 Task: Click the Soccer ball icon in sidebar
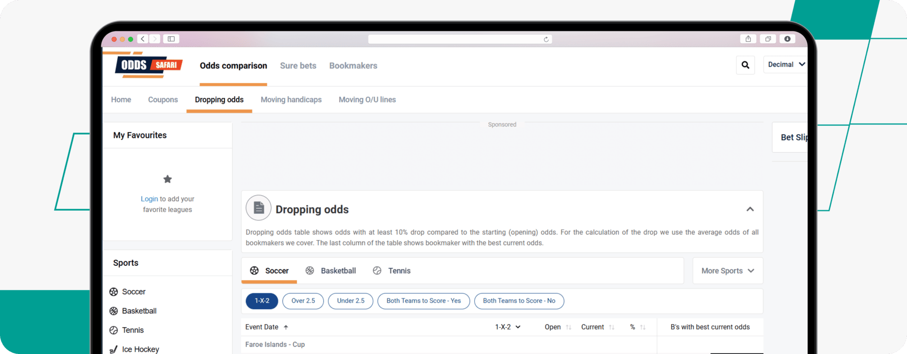pos(114,292)
